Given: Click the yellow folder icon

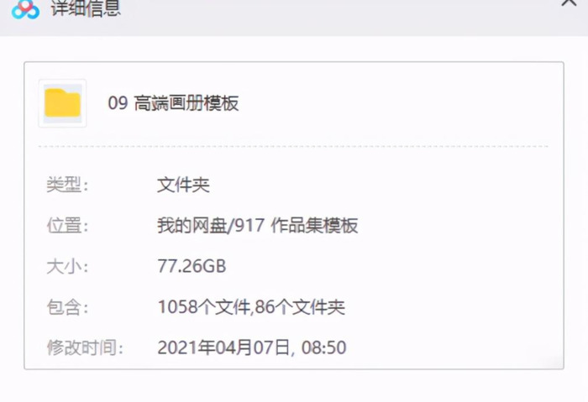Looking at the screenshot, I should pos(63,103).
